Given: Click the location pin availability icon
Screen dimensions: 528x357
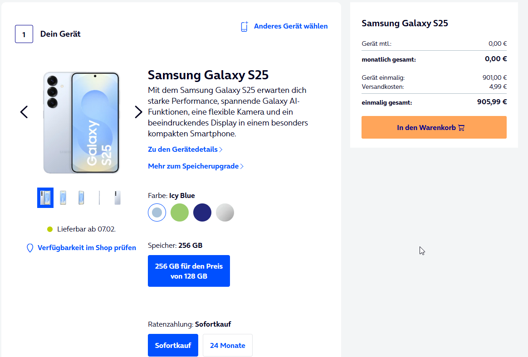Looking at the screenshot, I should [30, 248].
